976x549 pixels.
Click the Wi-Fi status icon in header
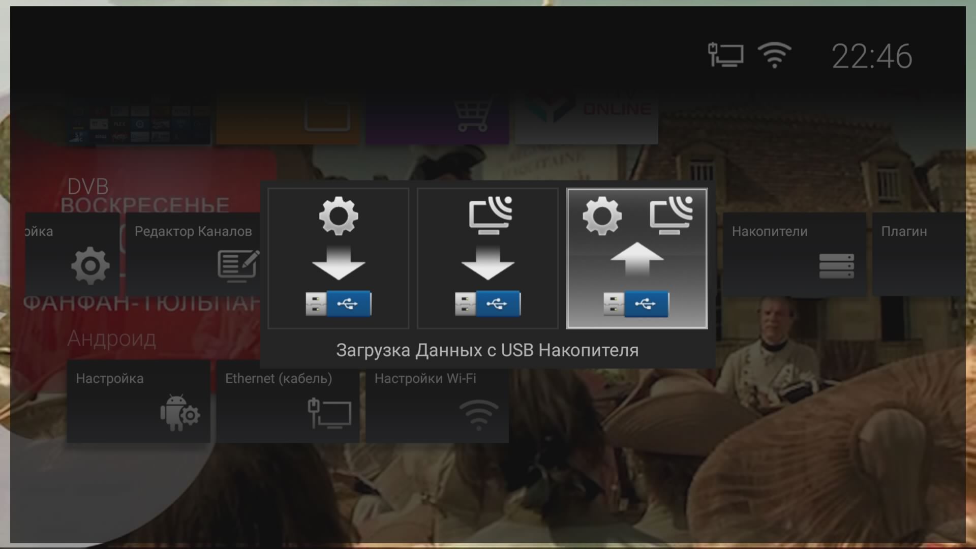pyautogui.click(x=774, y=55)
